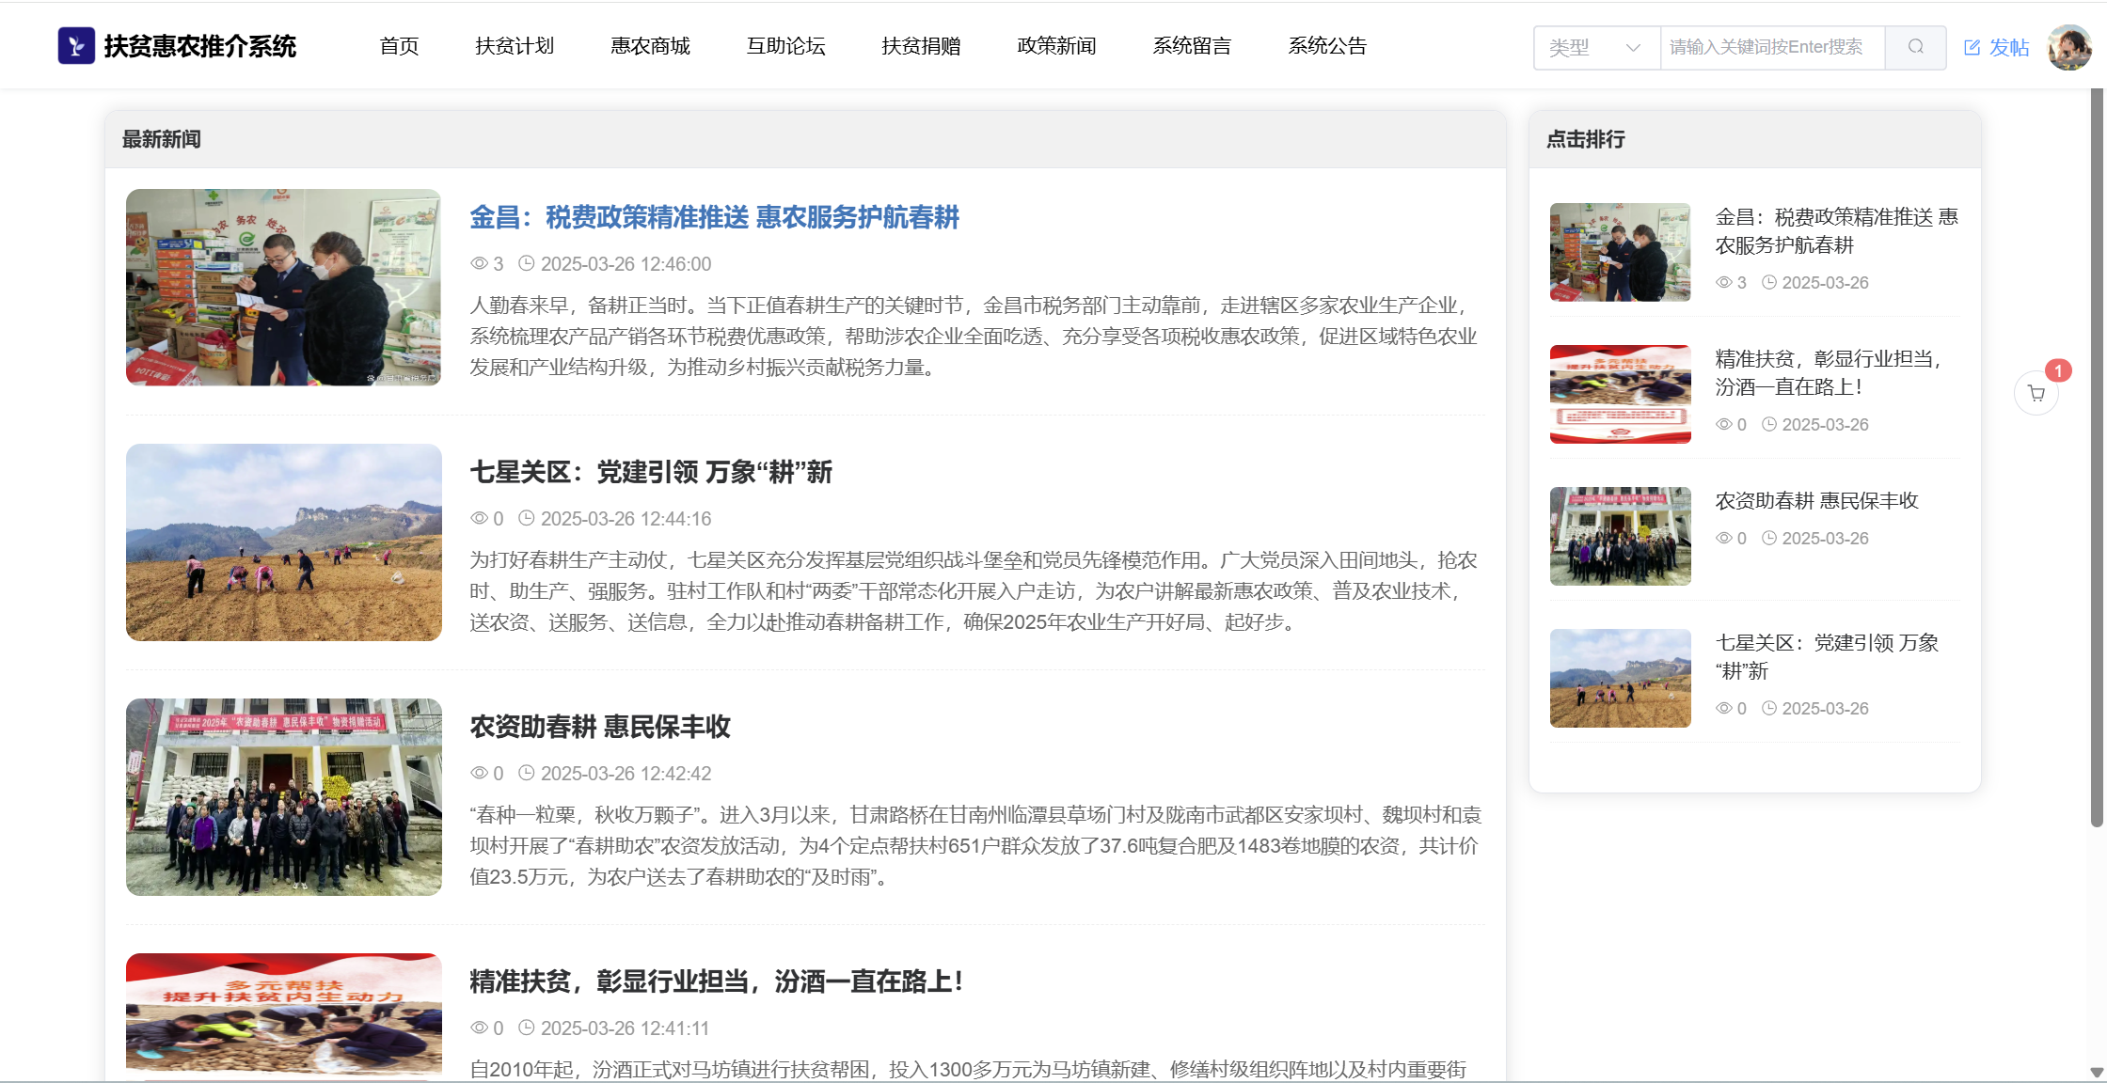Expand the 类型 dropdown chevron arrow

[1633, 48]
